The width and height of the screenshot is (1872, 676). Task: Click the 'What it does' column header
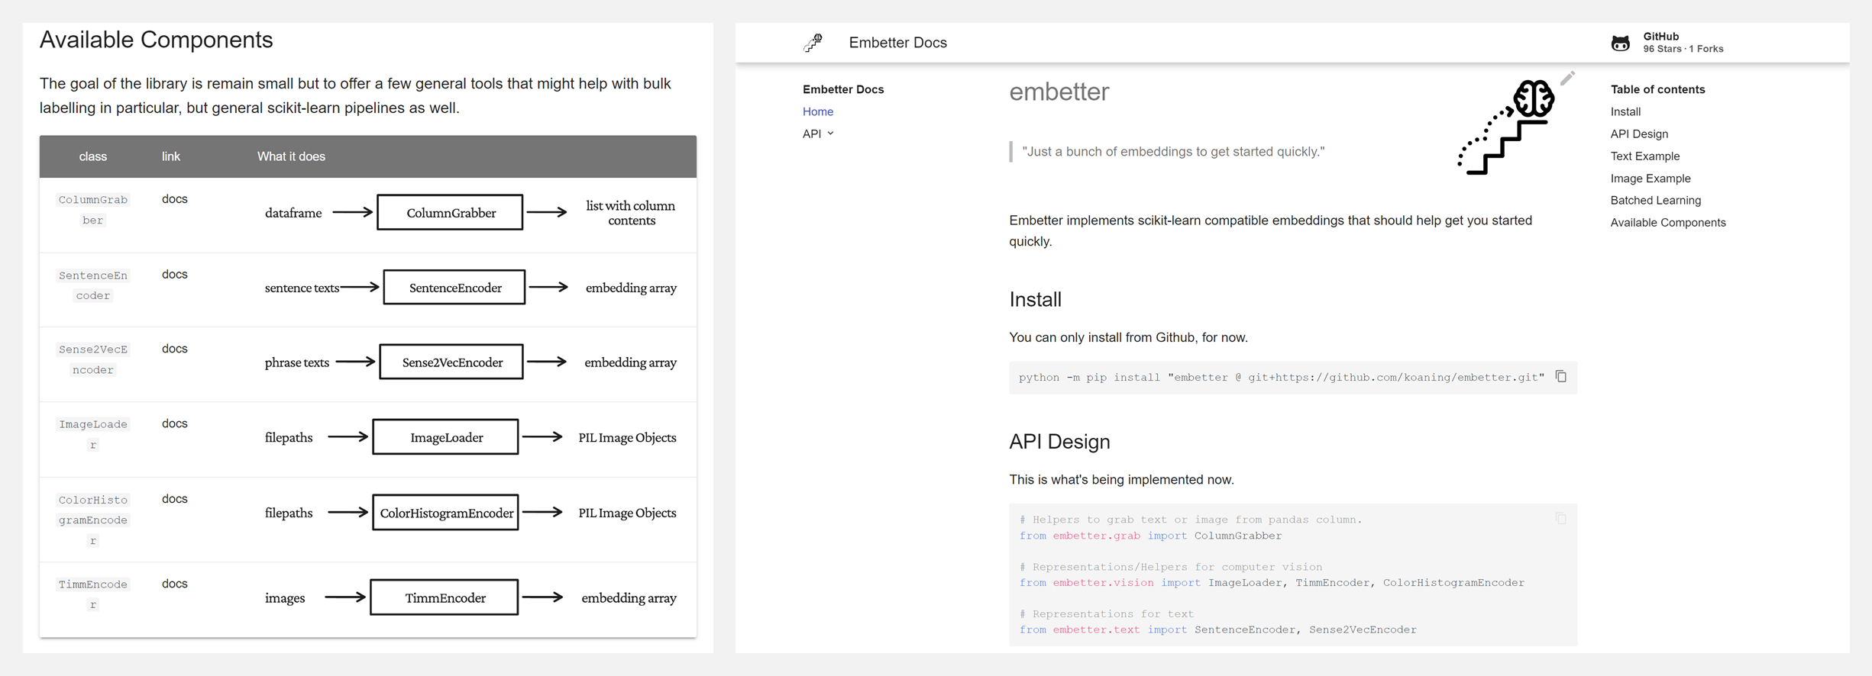click(291, 156)
